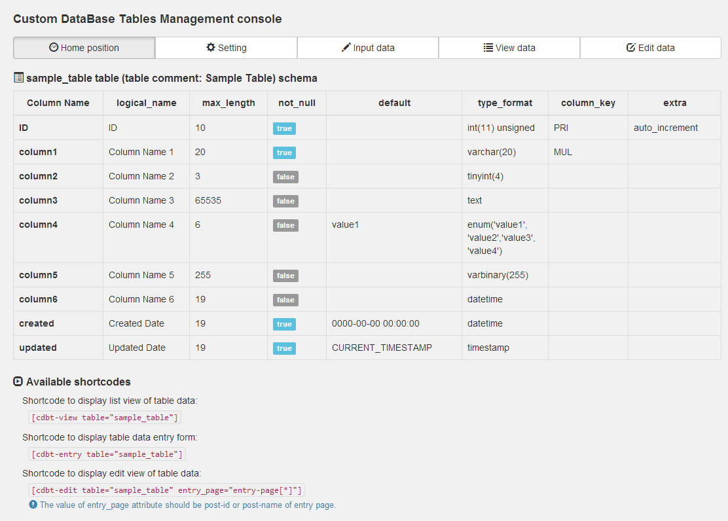Click the column4 enum type cell
The width and height of the screenshot is (728, 521).
[x=501, y=238]
